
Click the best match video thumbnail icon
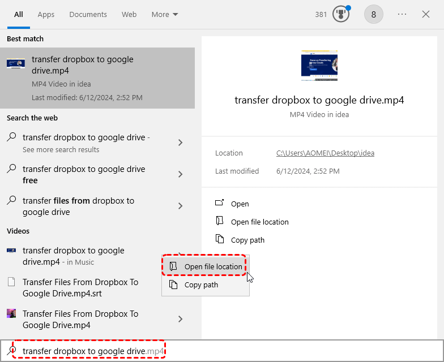(x=16, y=63)
